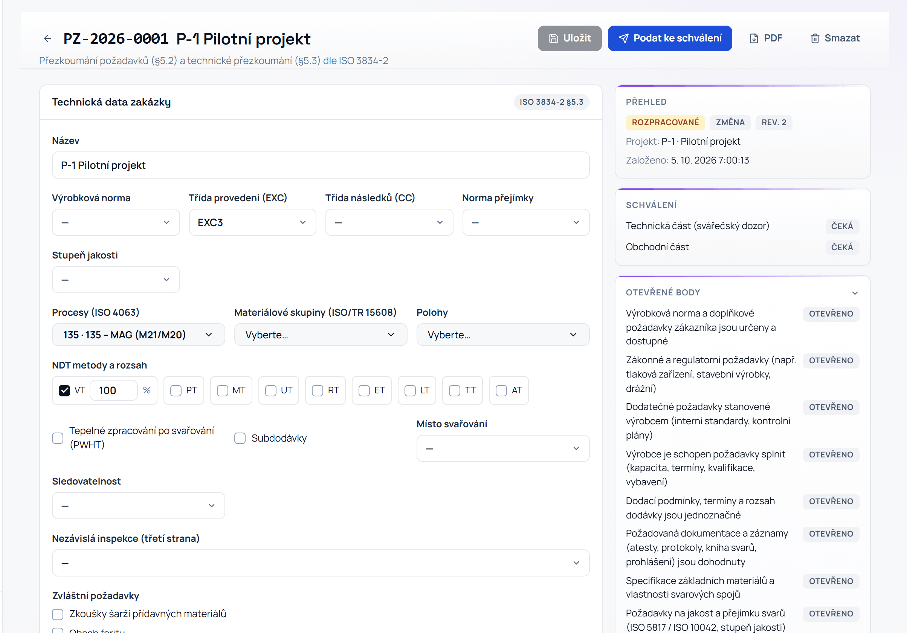This screenshot has width=907, height=633.
Task: Open the Norma přejímky dropdown
Action: (x=526, y=222)
